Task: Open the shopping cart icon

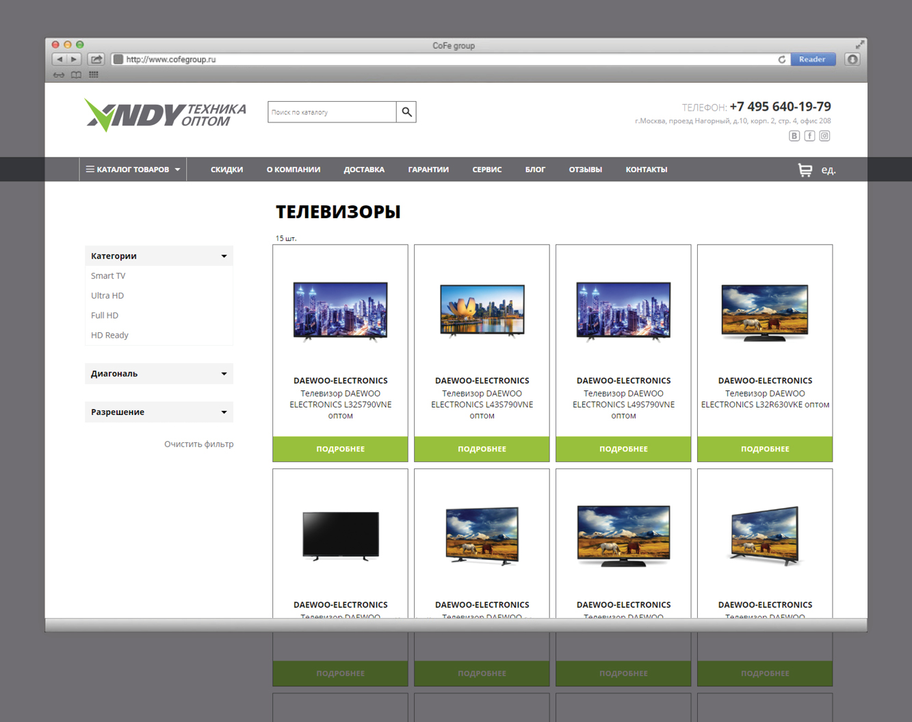Action: (x=805, y=170)
